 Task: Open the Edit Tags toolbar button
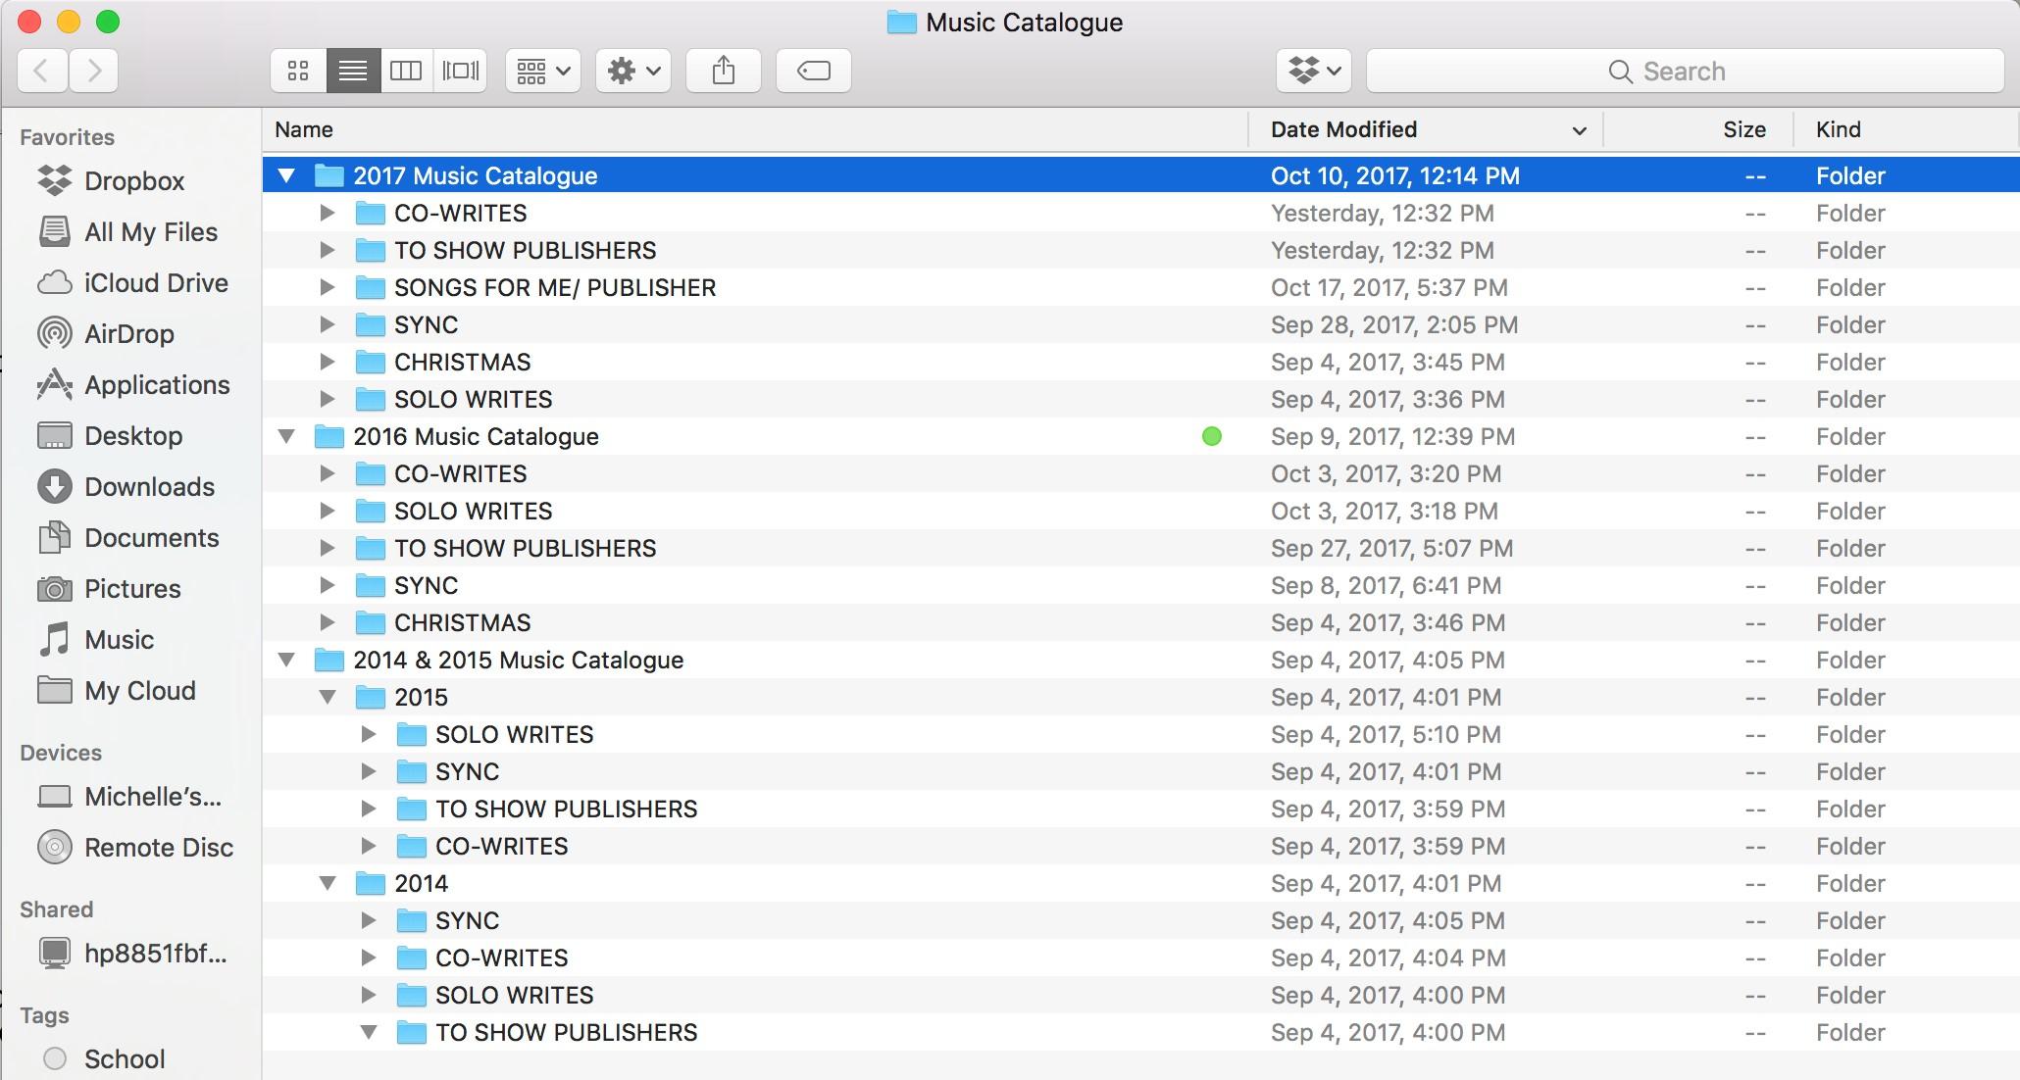click(813, 70)
